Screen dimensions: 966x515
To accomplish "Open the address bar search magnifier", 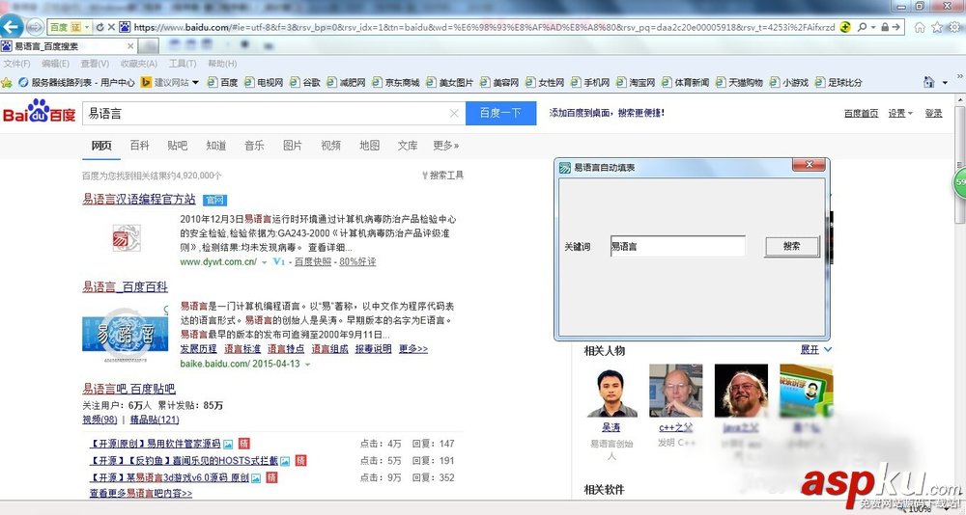I will click(x=862, y=27).
